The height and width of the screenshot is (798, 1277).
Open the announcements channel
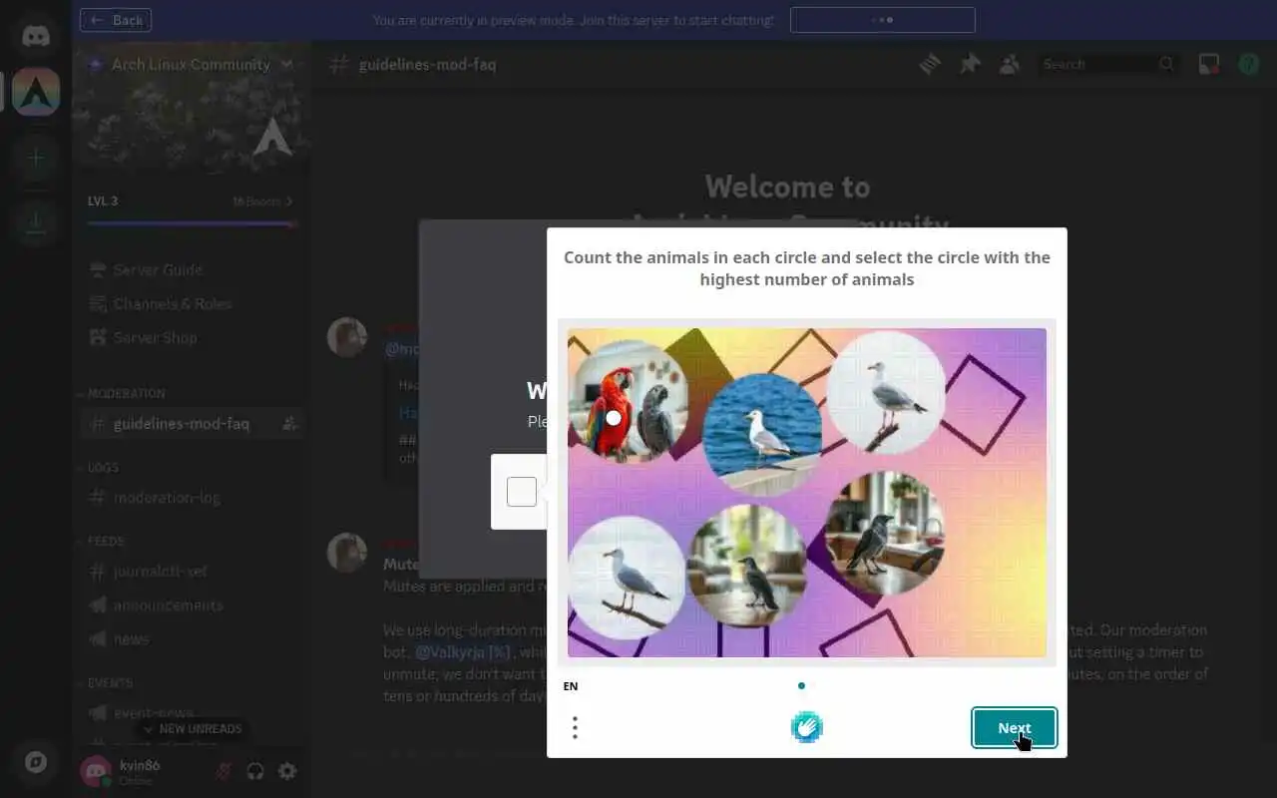tap(192, 605)
